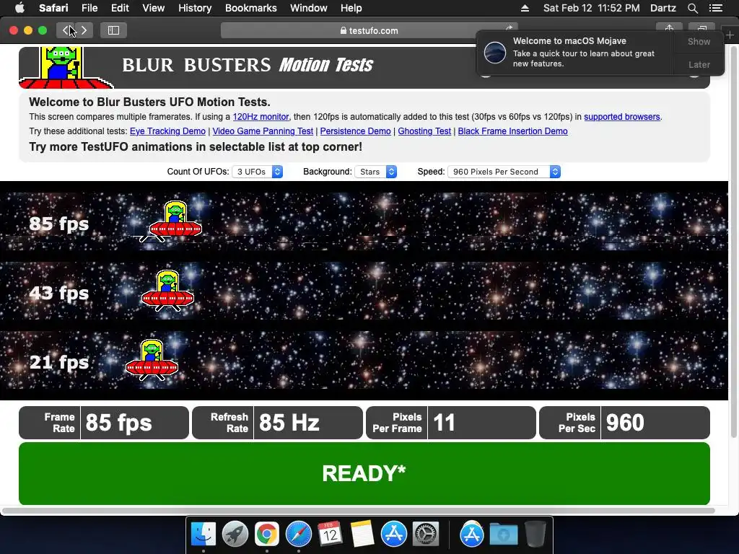739x554 pixels.
Task: Click the Pixels Per Frame 11 readout
Action: tap(451, 423)
